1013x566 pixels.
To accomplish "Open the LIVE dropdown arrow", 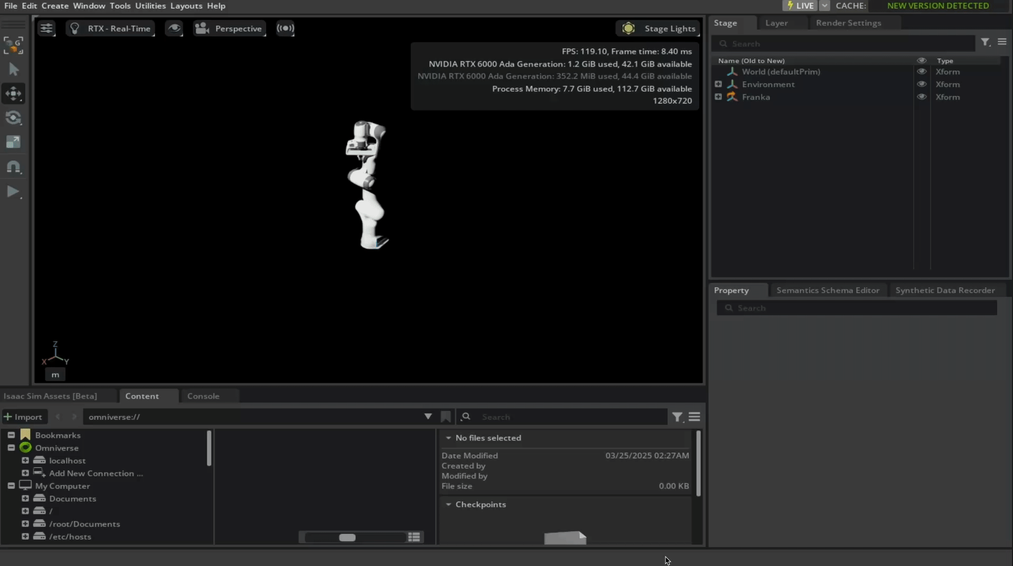I will 824,6.
